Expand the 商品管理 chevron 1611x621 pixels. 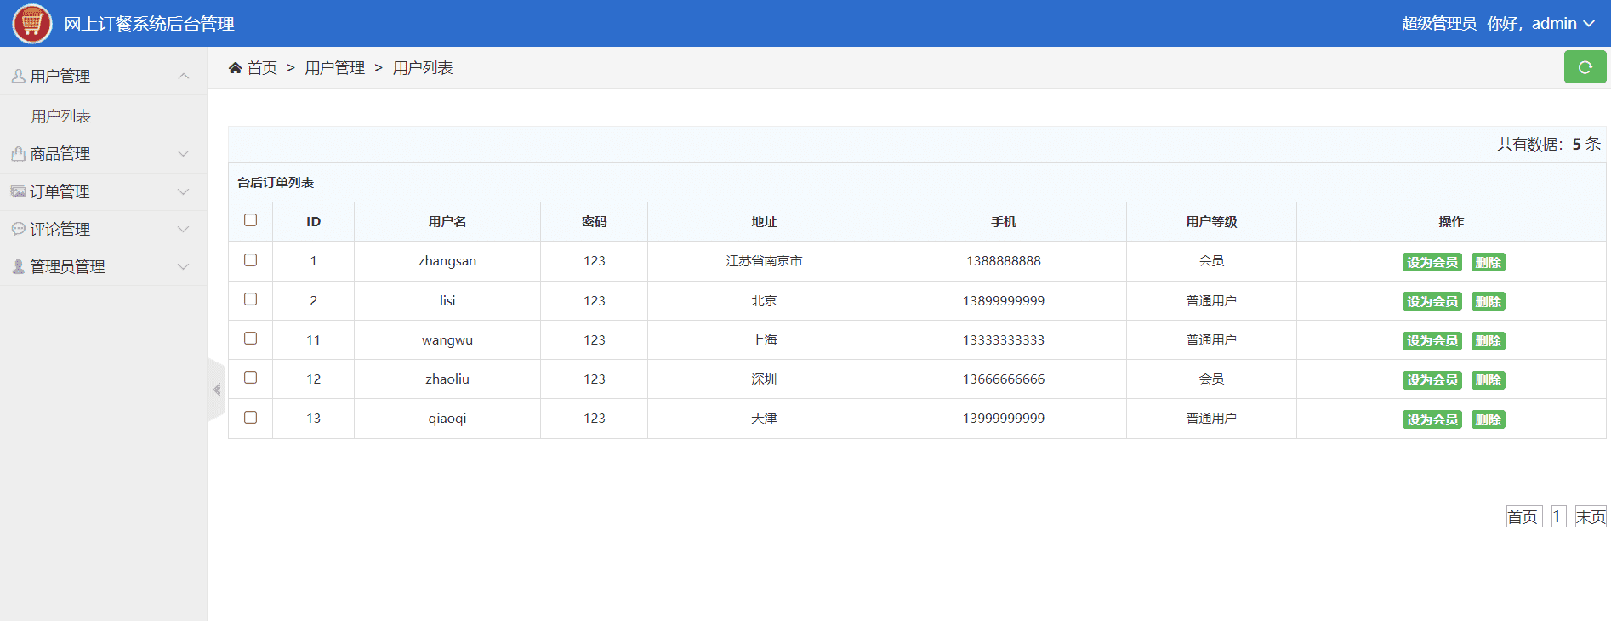(183, 154)
